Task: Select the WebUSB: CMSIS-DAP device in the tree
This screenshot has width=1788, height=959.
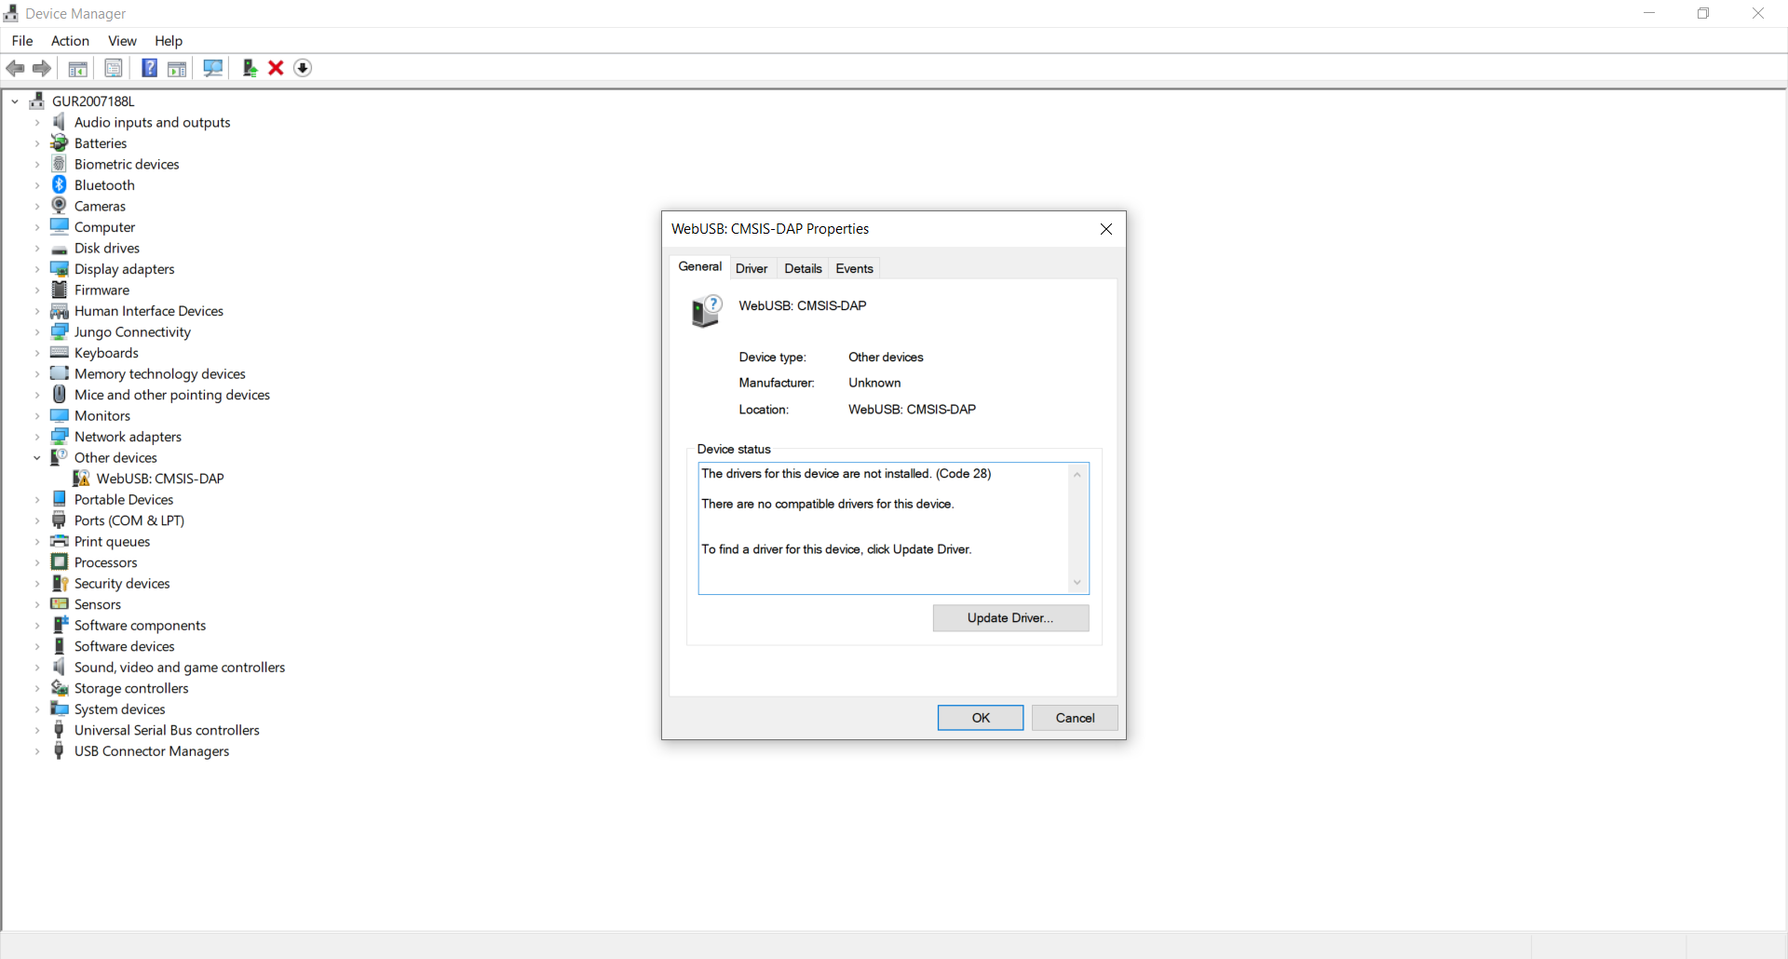Action: tap(159, 478)
